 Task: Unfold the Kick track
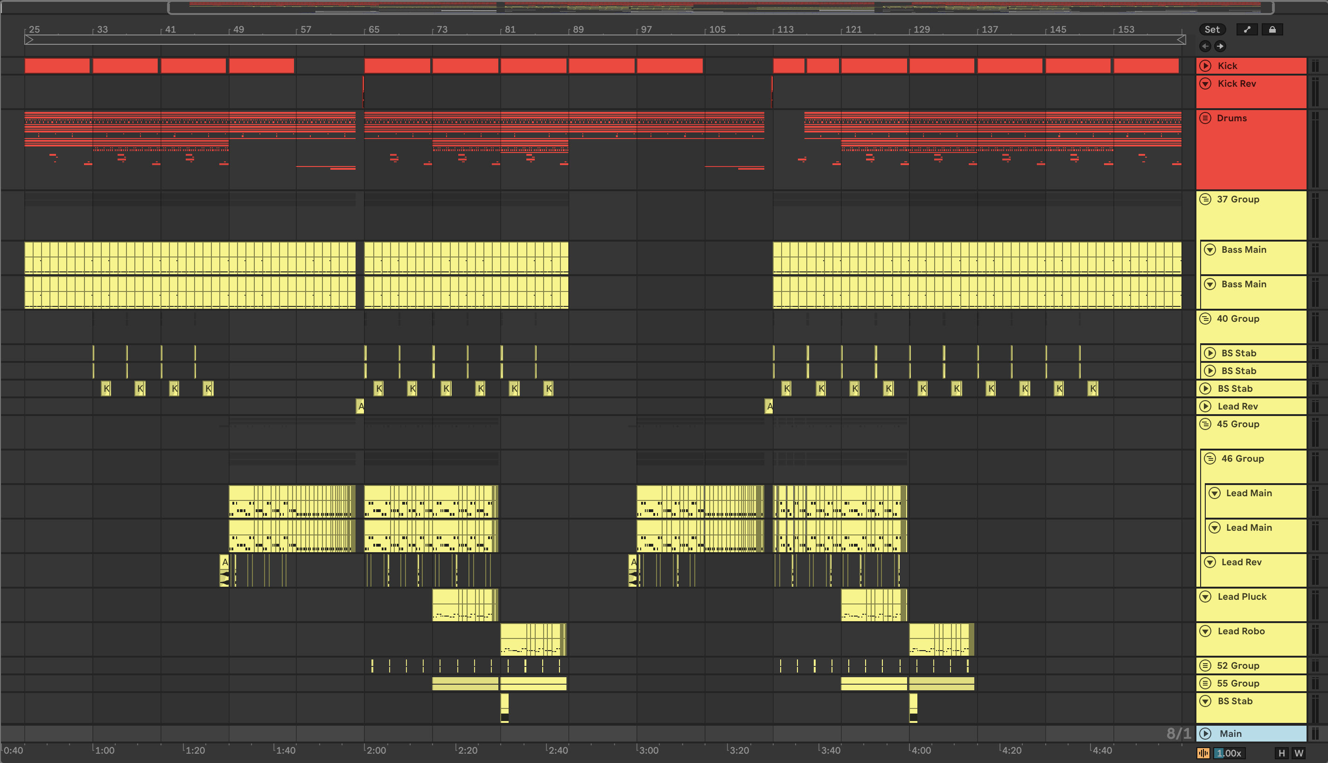1205,65
